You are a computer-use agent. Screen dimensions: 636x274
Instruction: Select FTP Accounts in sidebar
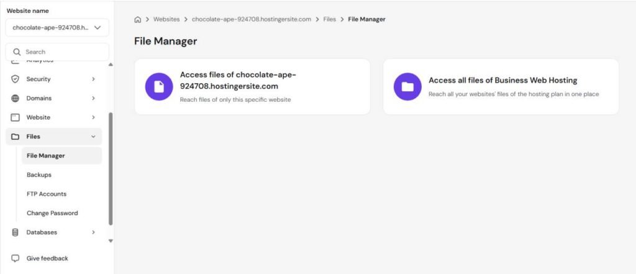coord(47,194)
